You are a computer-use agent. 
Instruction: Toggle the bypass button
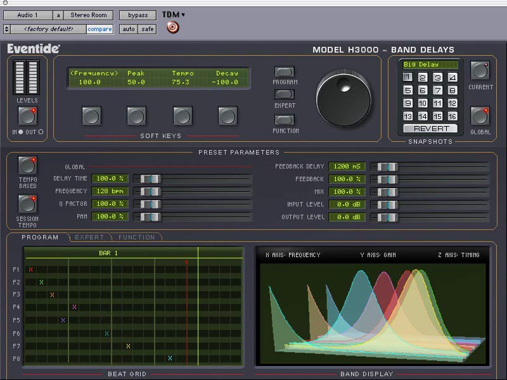click(138, 15)
